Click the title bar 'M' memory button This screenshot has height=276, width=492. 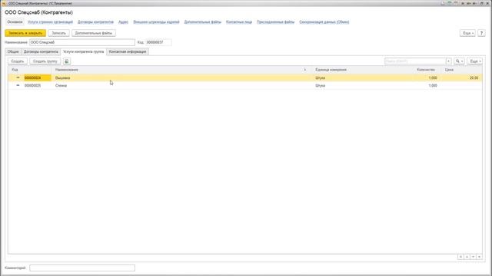[463, 3]
